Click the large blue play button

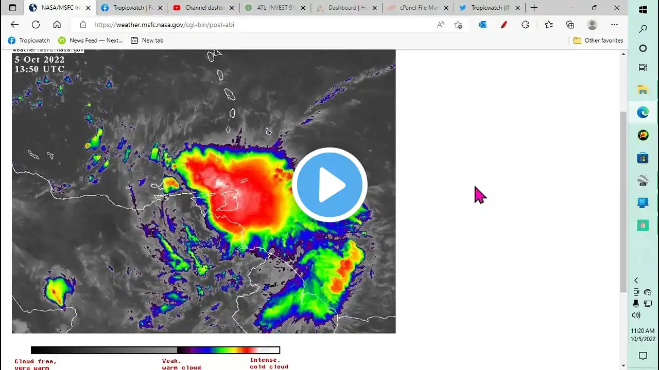tap(329, 185)
